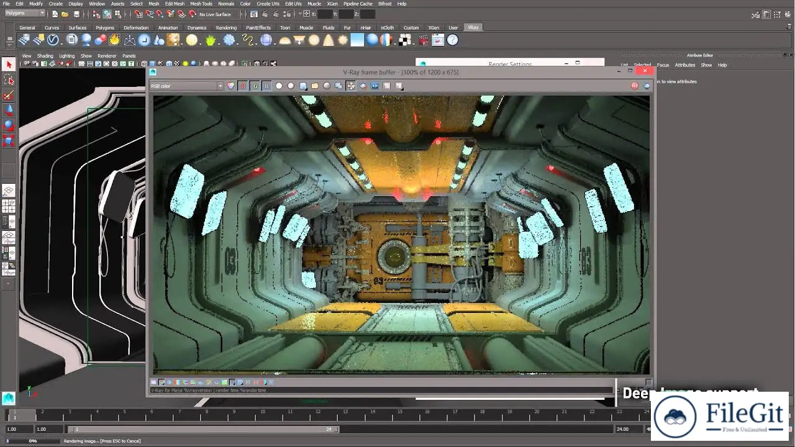Image resolution: width=795 pixels, height=447 pixels.
Task: Switch to the VRay shelf tab
Action: pyautogui.click(x=473, y=27)
